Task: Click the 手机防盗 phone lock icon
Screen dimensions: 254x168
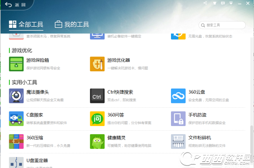Action: tap(178, 119)
